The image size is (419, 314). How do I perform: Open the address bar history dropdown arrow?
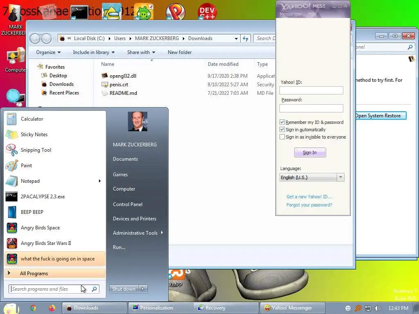coord(236,38)
